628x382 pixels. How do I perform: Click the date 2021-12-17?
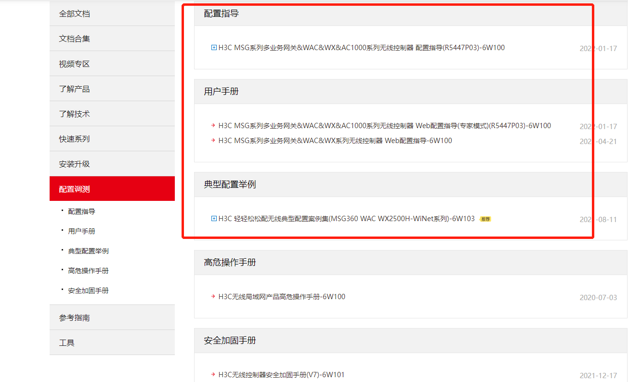(x=598, y=375)
